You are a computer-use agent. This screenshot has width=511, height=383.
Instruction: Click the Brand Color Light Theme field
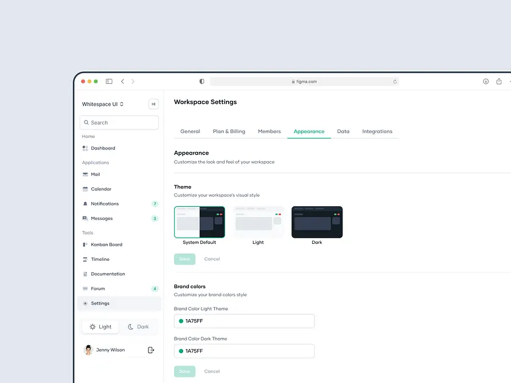(244, 321)
